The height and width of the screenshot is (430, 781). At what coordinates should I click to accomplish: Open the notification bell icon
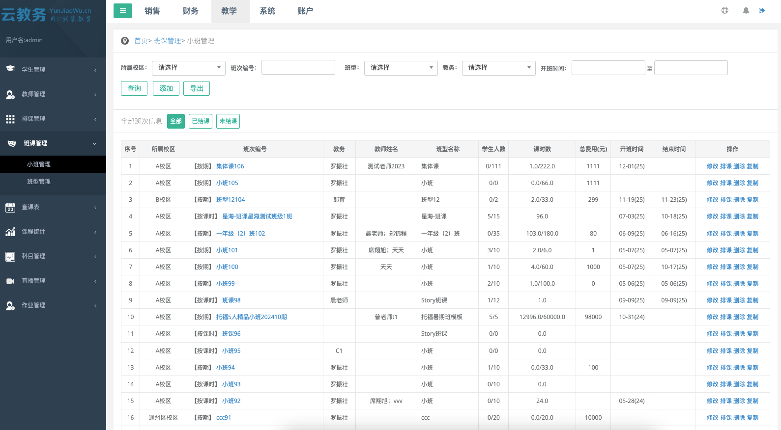[746, 10]
